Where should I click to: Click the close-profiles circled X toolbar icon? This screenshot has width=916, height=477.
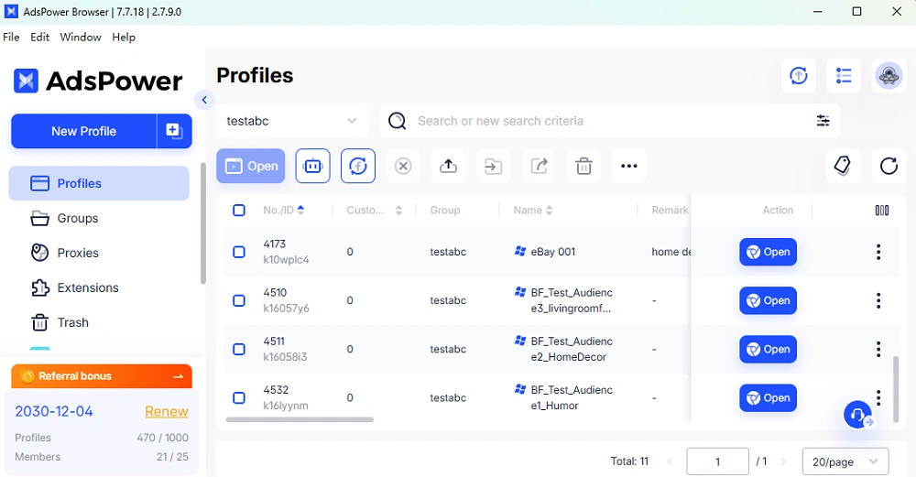point(403,166)
